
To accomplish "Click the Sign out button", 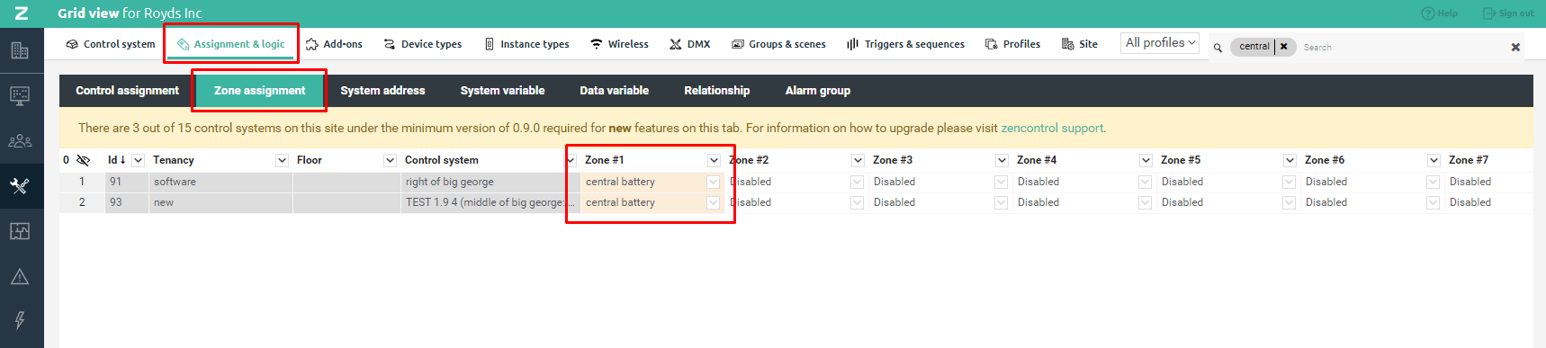I will (1508, 13).
